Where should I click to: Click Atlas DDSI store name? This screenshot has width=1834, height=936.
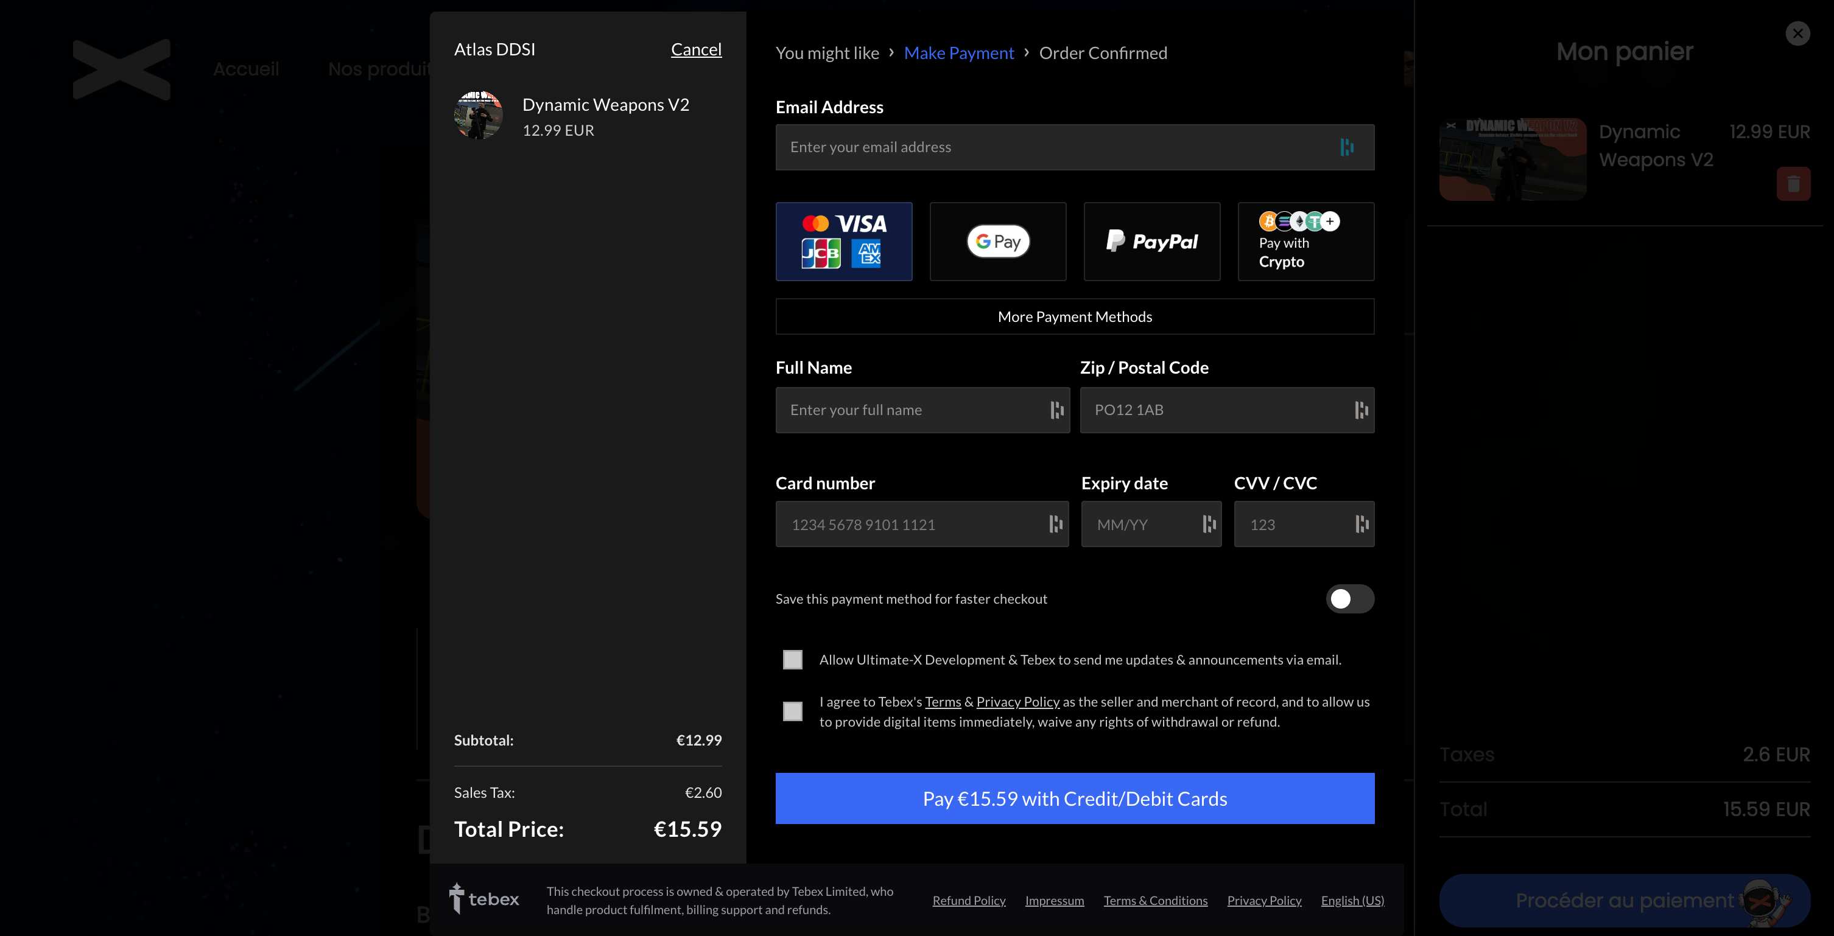(494, 49)
